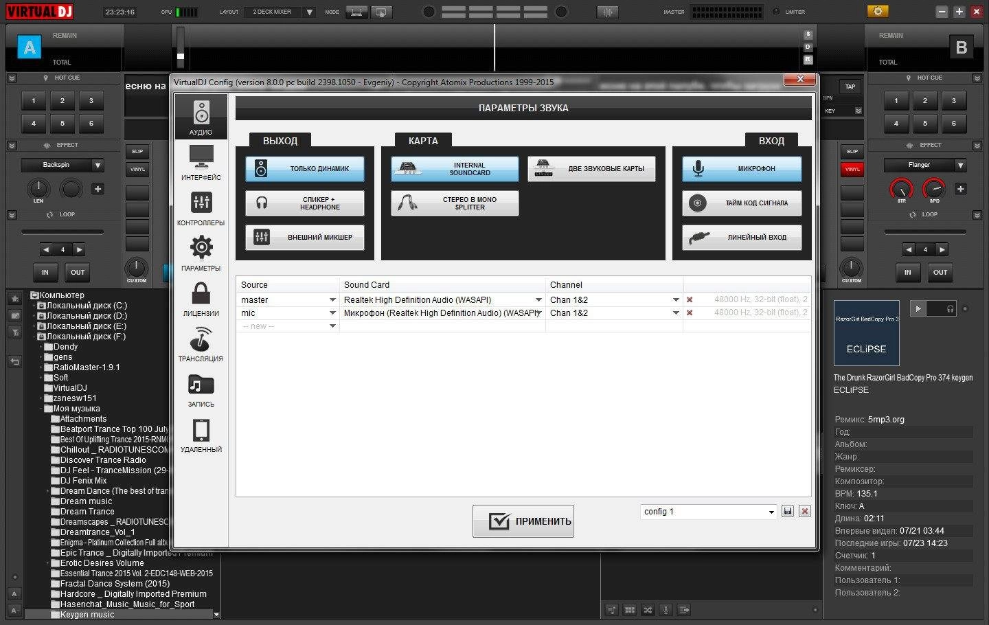The image size is (989, 625).
Task: Open the Broadcast settings section
Action: click(x=201, y=344)
